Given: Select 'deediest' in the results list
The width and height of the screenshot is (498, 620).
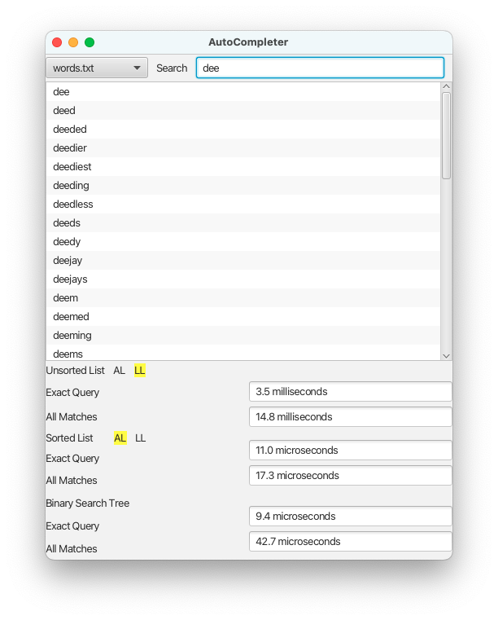Looking at the screenshot, I should pos(72,167).
